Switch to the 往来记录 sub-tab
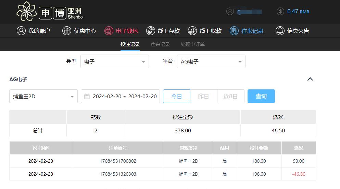 coord(160,44)
